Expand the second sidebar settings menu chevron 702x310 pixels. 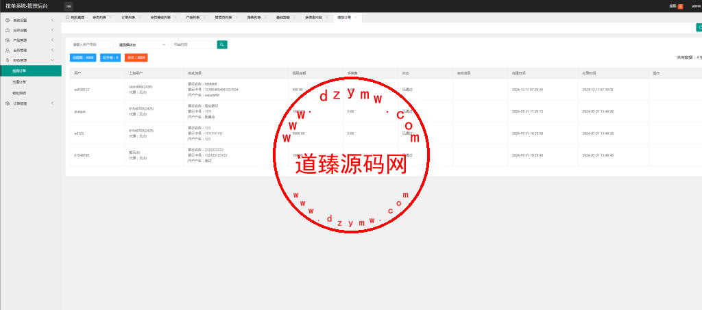[x=52, y=30]
